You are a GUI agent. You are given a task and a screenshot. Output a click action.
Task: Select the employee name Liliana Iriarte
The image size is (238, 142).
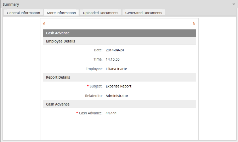pos(116,69)
